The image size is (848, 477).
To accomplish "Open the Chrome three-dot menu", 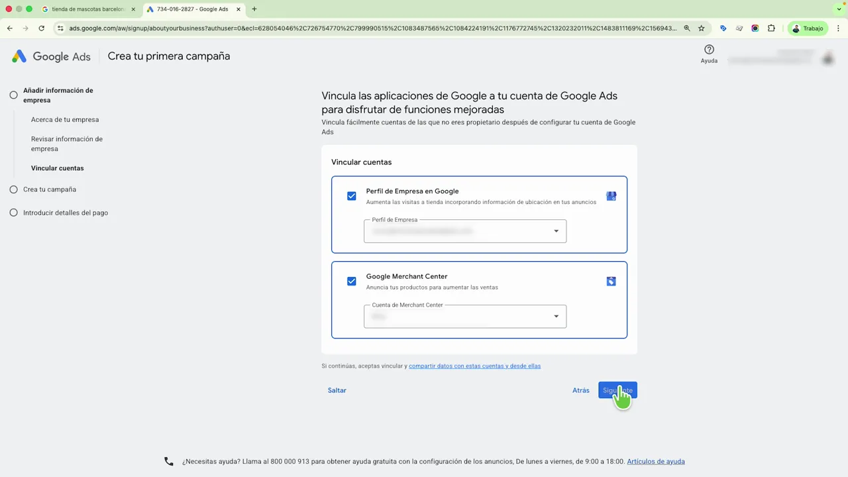I will pos(839,28).
